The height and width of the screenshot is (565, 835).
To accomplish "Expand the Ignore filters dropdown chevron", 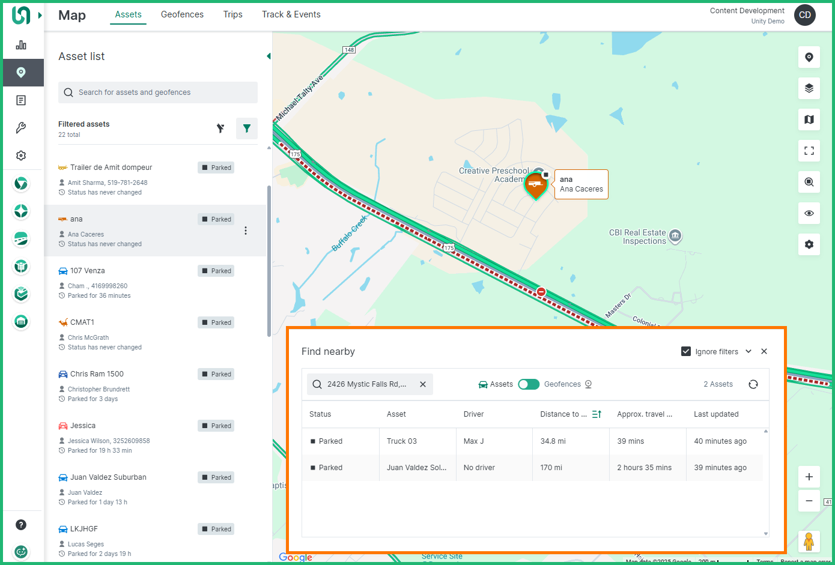I will tap(748, 351).
